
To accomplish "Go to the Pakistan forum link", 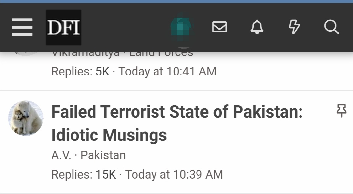I will pos(103,155).
